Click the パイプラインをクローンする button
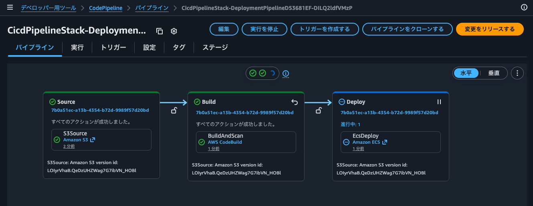This screenshot has width=533, height=206. coord(408,29)
